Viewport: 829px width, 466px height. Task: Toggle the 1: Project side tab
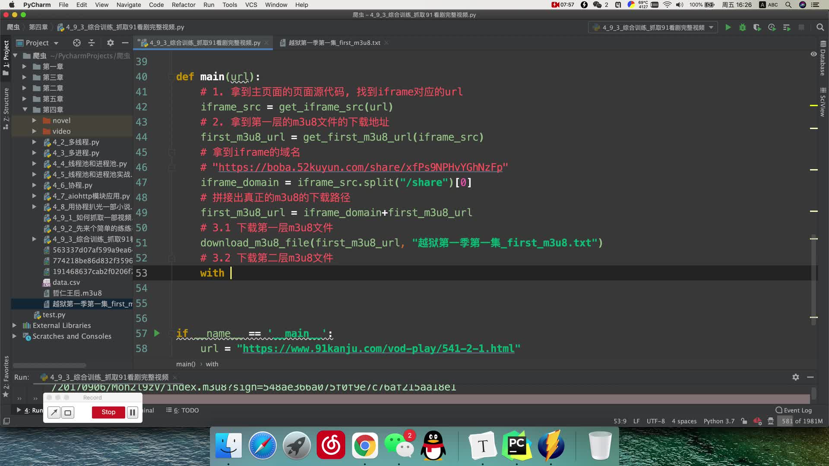6,58
